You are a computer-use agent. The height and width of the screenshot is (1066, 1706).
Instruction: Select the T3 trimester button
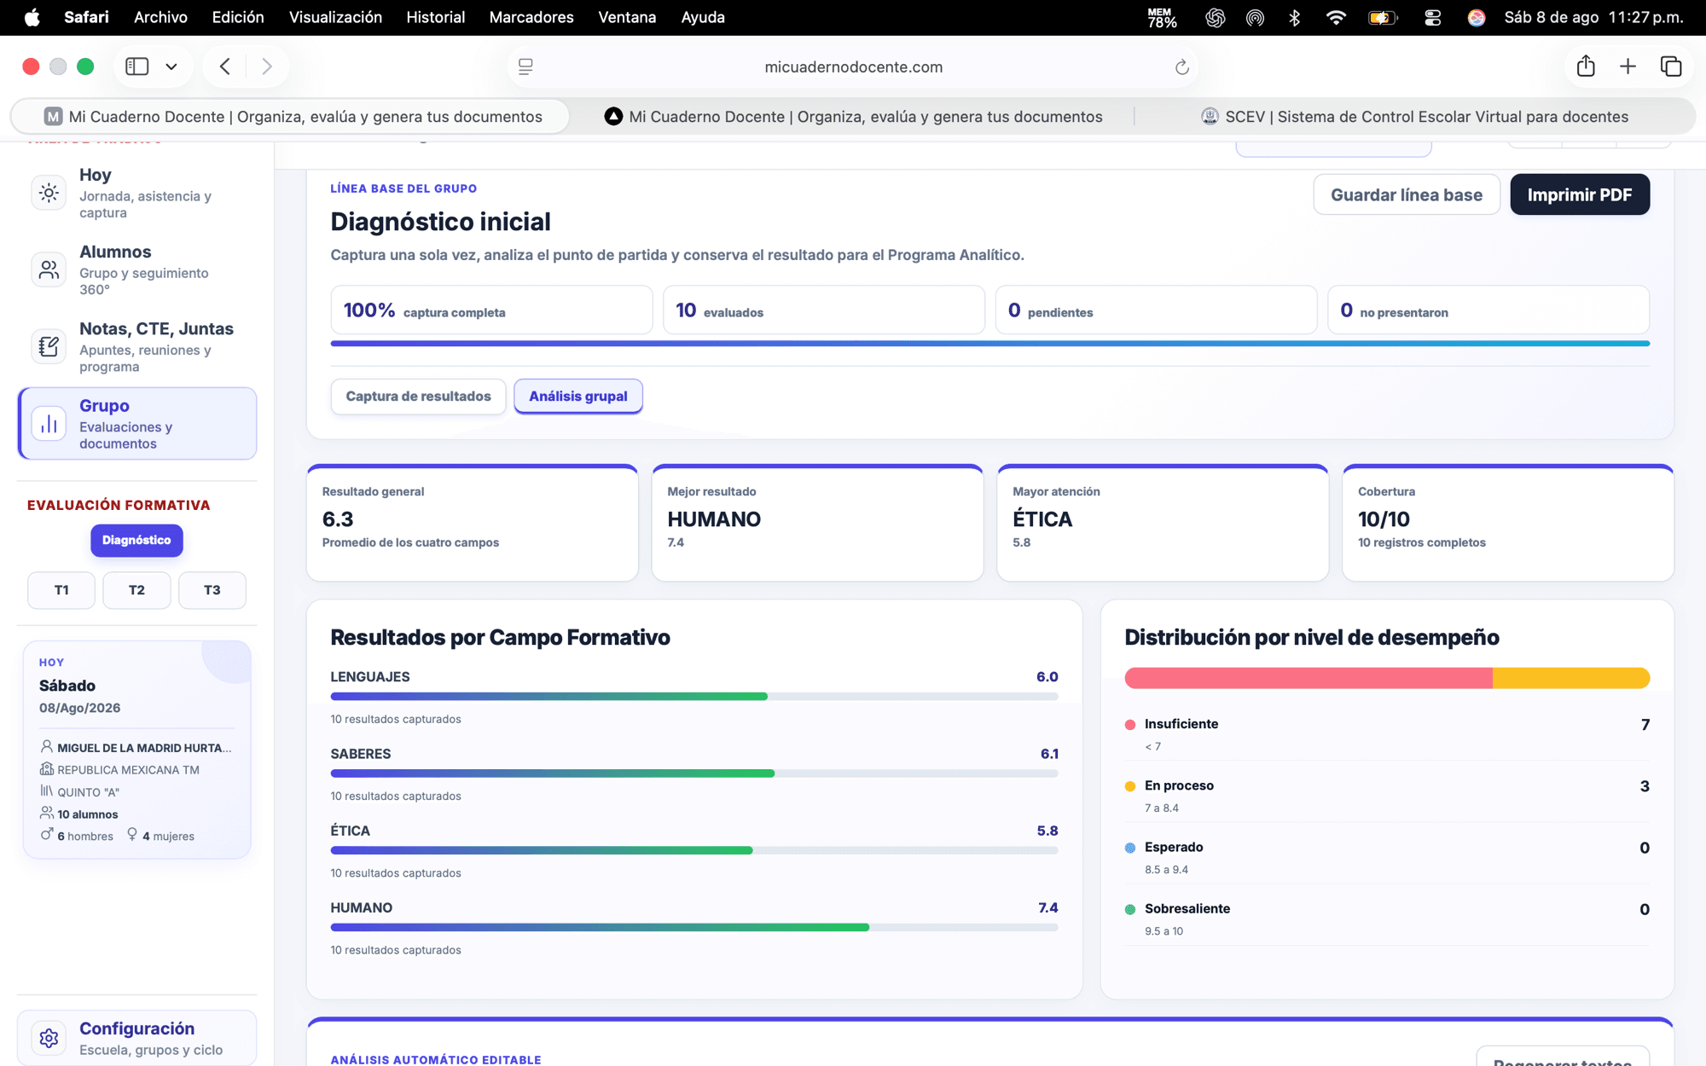(x=212, y=590)
